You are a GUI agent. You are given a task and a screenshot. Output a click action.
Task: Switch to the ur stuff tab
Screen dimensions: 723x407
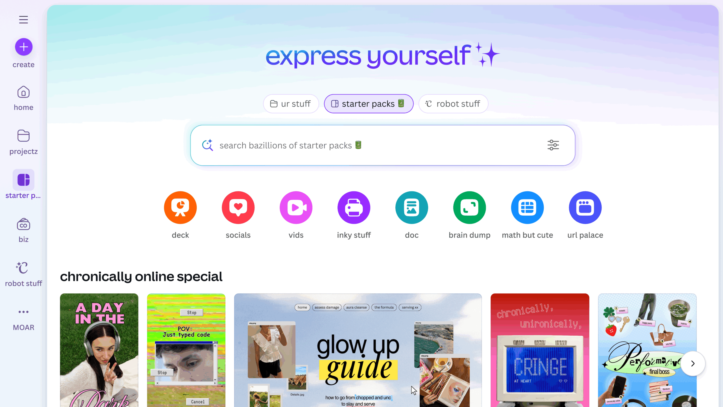tap(291, 104)
